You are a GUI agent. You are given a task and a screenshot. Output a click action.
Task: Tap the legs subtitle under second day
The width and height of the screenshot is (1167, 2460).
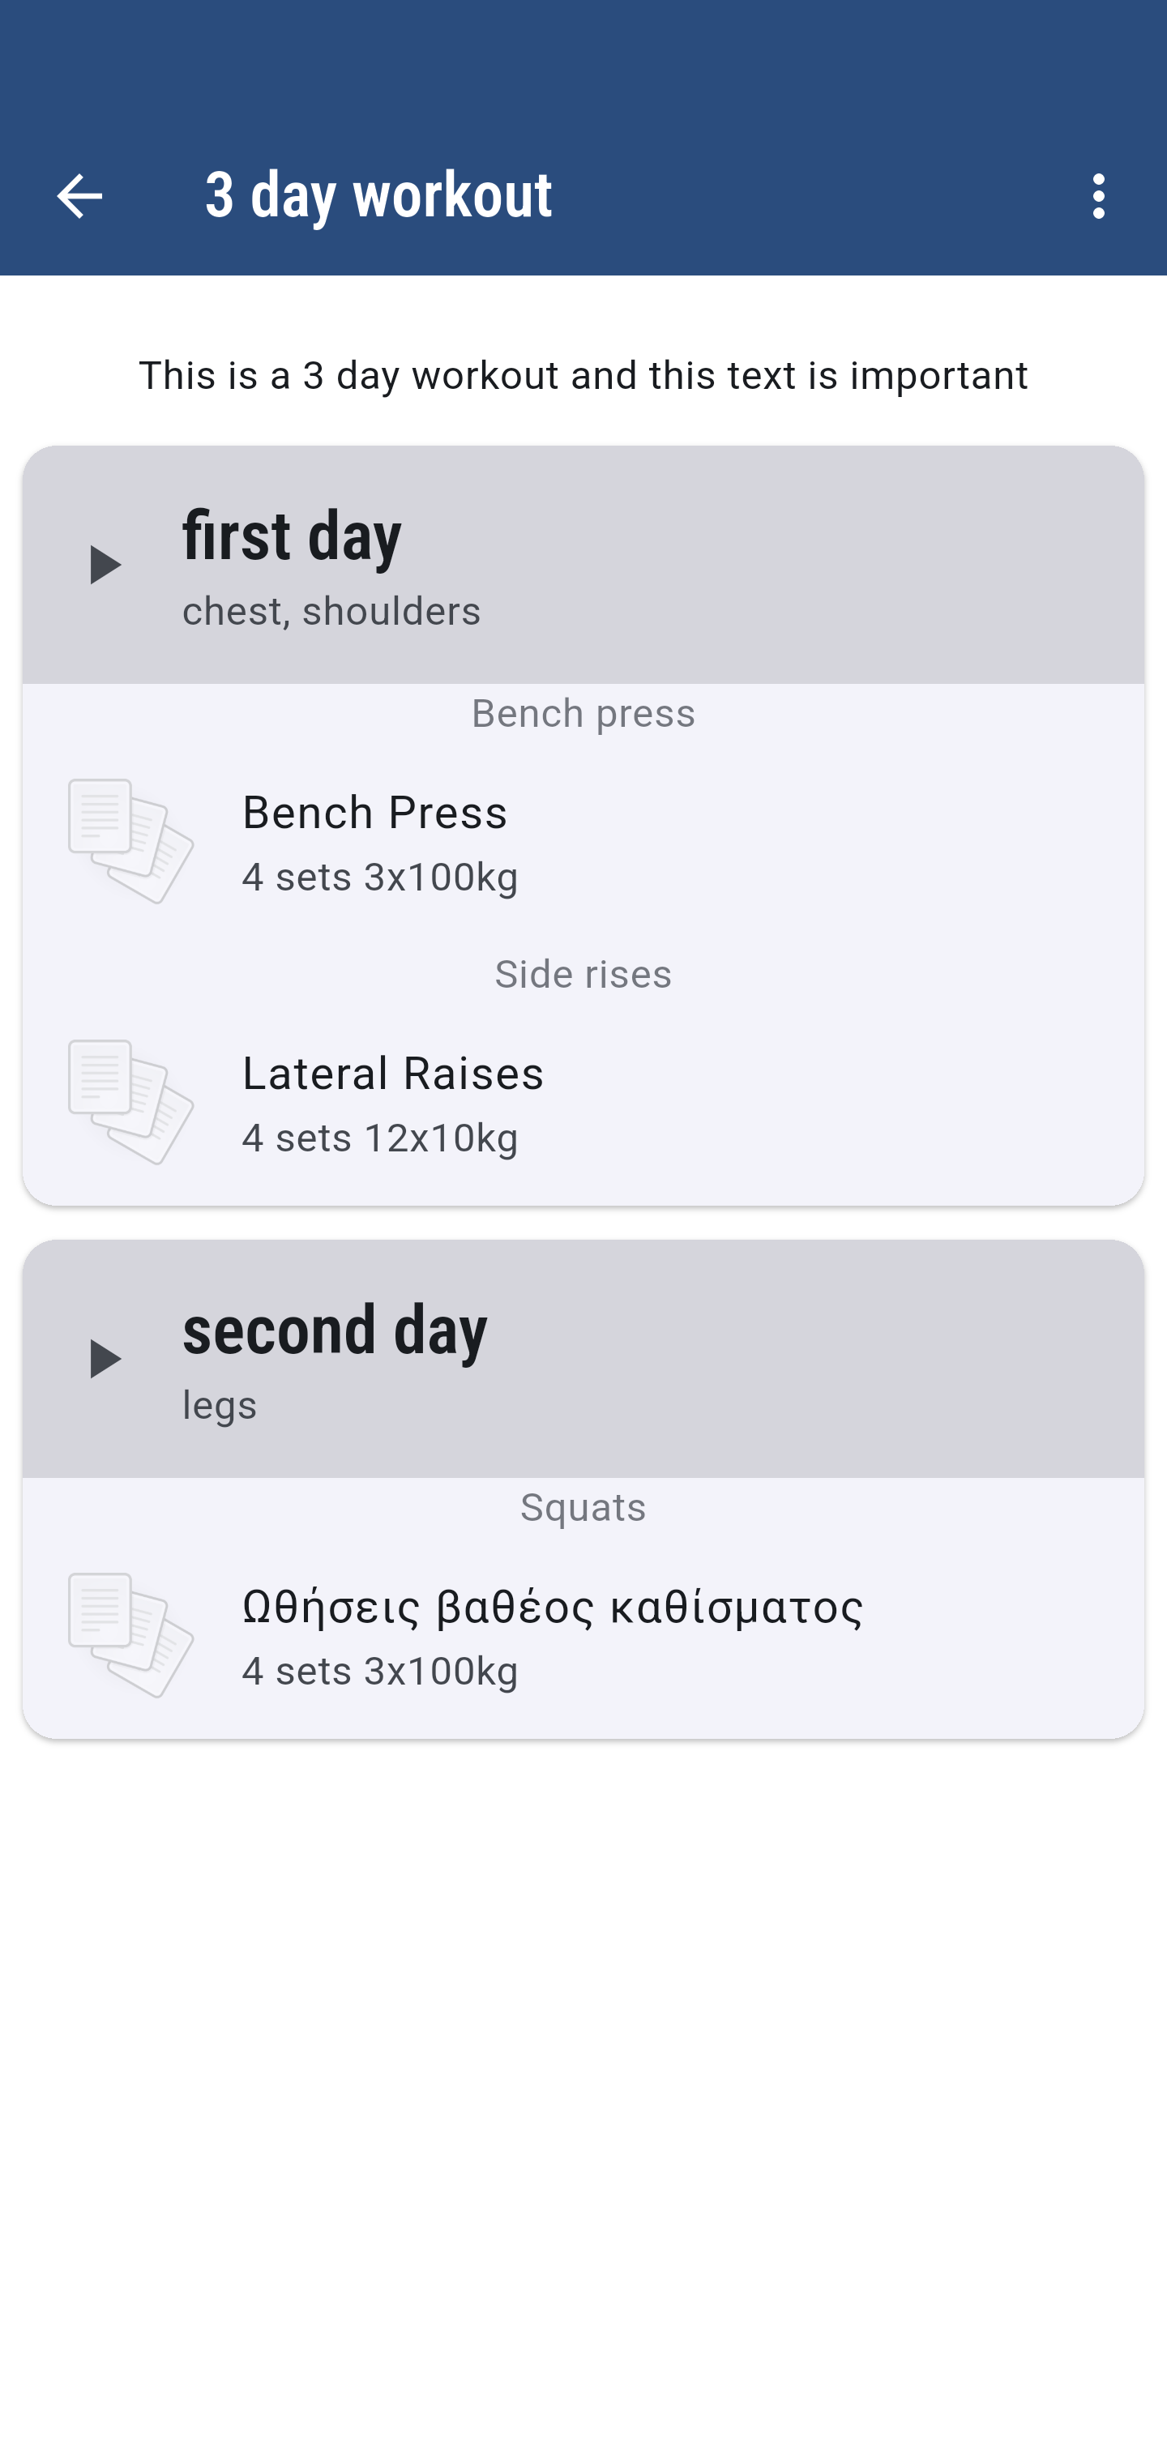tap(220, 1406)
